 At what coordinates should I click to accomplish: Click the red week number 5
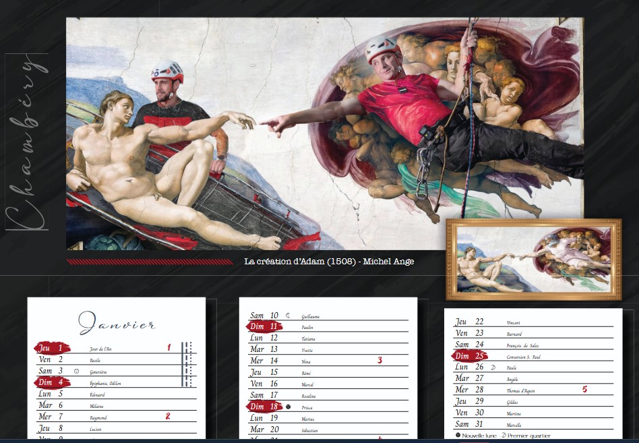pyautogui.click(x=584, y=389)
